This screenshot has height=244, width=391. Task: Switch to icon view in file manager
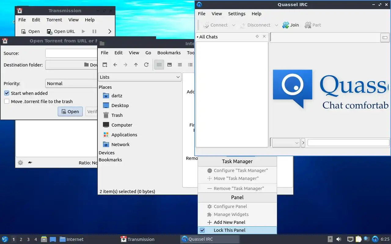tap(159, 65)
